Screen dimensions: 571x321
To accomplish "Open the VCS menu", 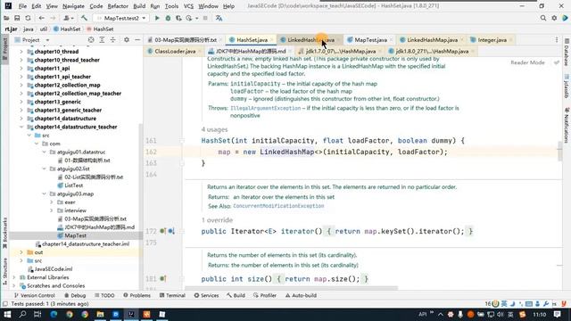I will [188, 6].
